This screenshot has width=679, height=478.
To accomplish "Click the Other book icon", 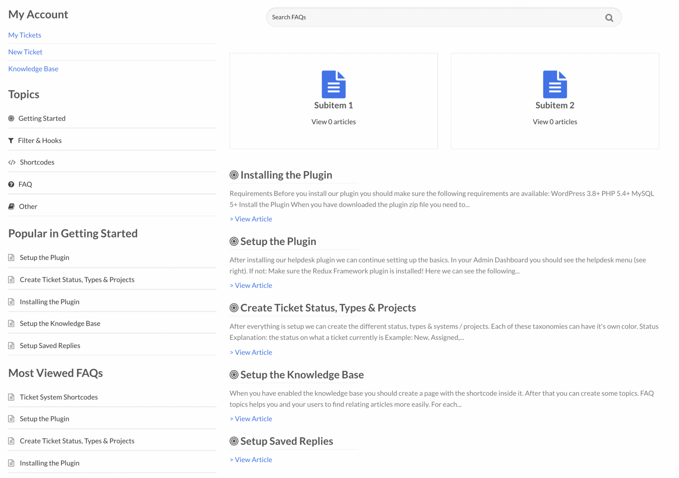I will [x=11, y=206].
